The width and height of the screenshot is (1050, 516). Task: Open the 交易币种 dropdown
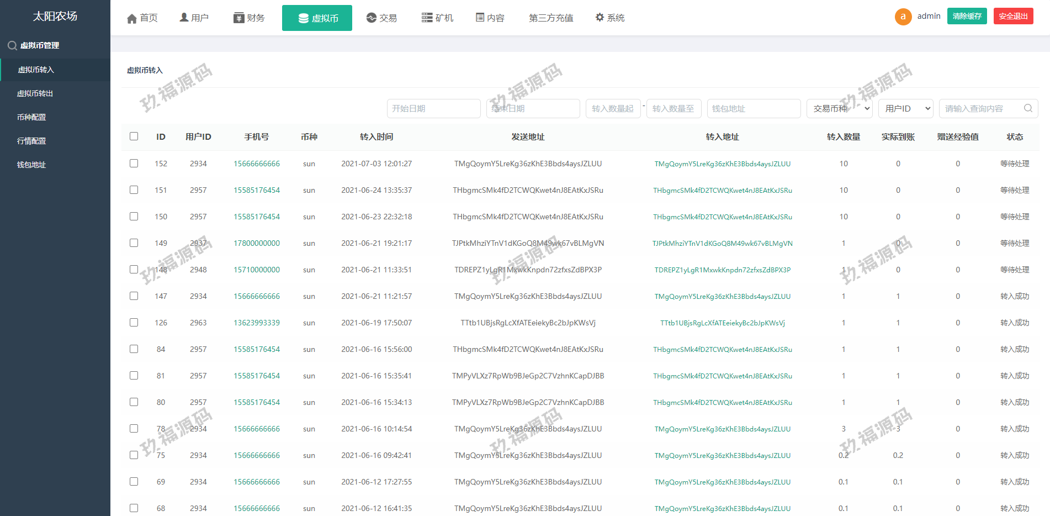click(839, 109)
